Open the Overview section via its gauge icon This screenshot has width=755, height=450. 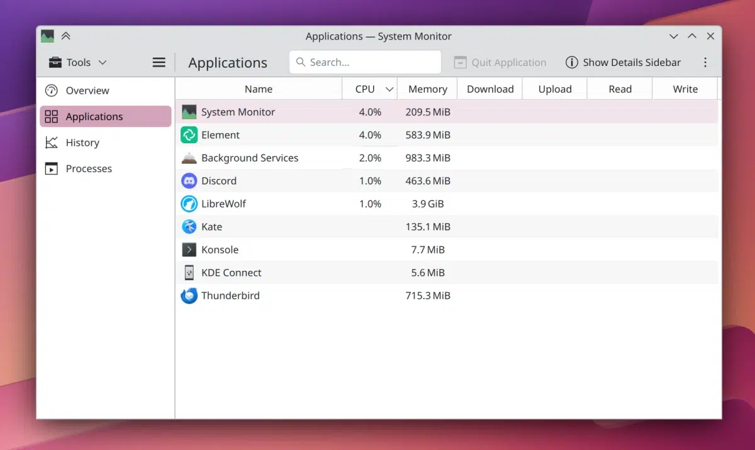(x=51, y=90)
